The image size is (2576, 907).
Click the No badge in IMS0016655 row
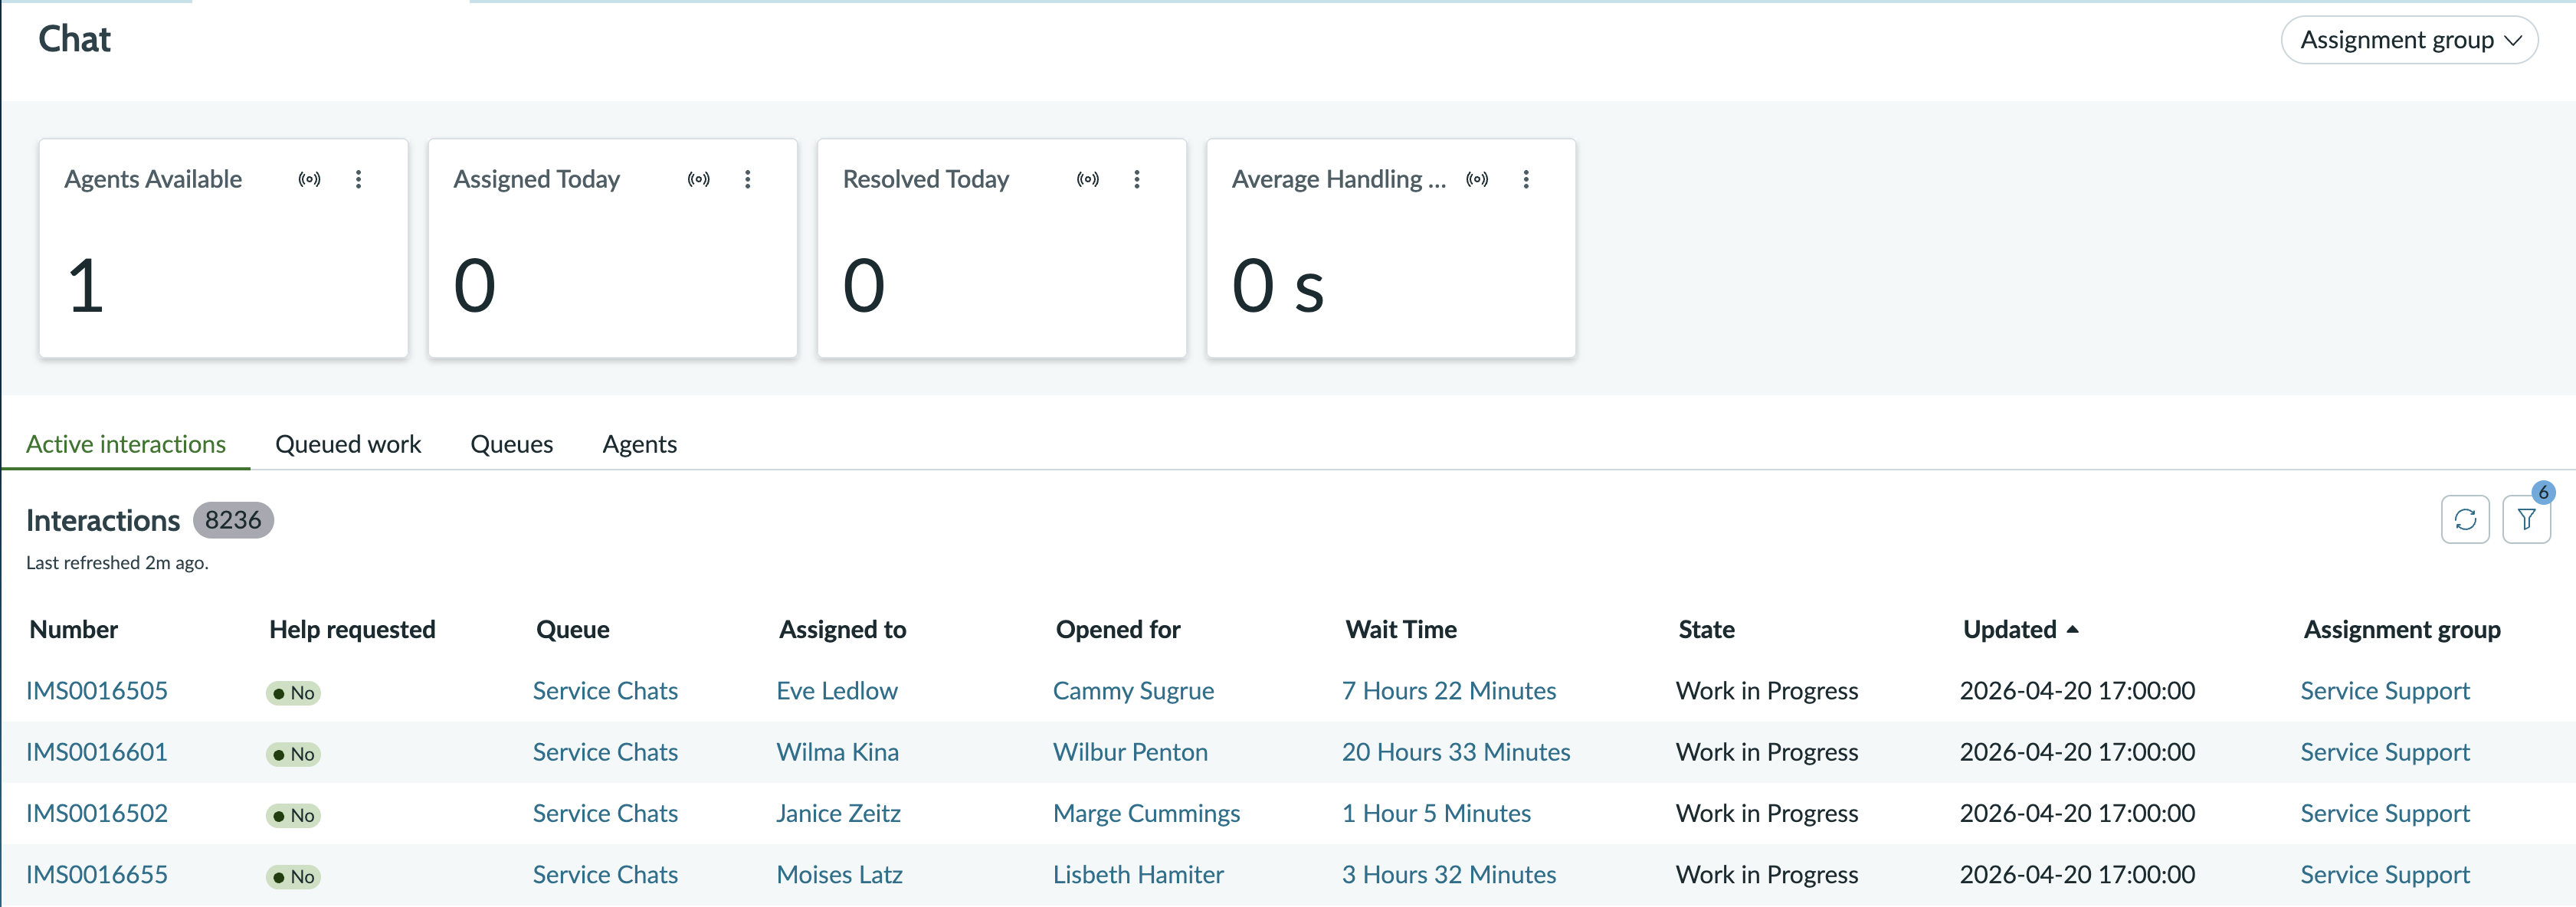pos(293,876)
